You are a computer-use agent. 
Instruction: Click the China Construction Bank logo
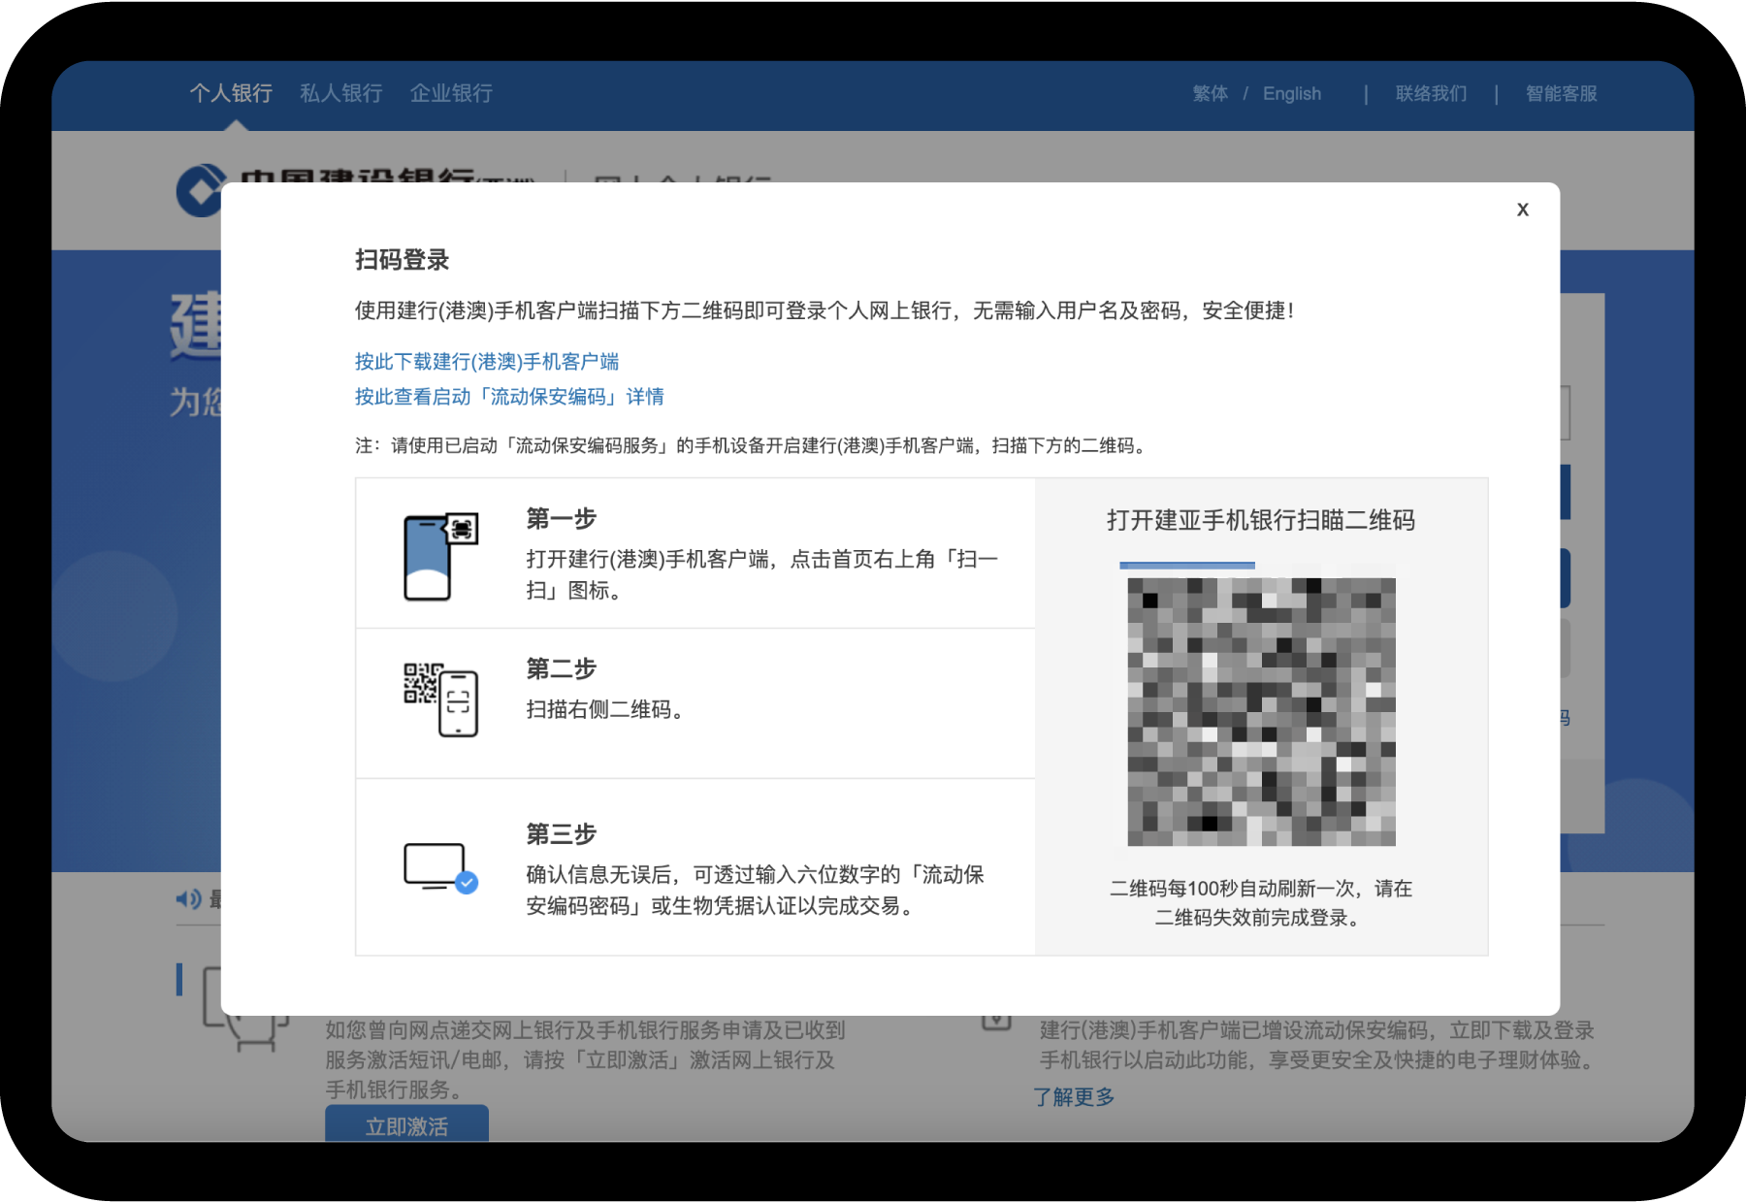click(200, 192)
